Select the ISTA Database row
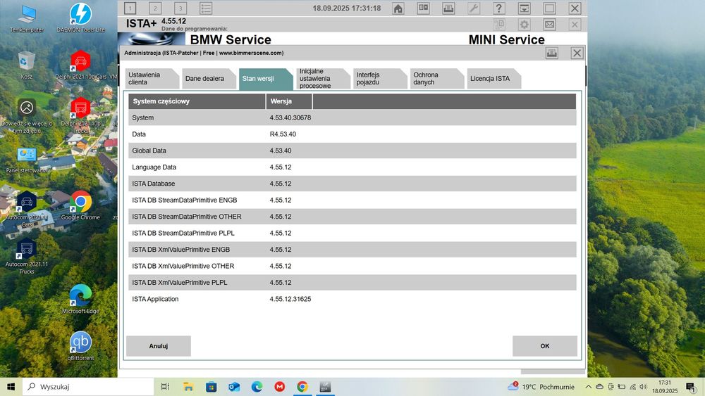 coord(352,184)
